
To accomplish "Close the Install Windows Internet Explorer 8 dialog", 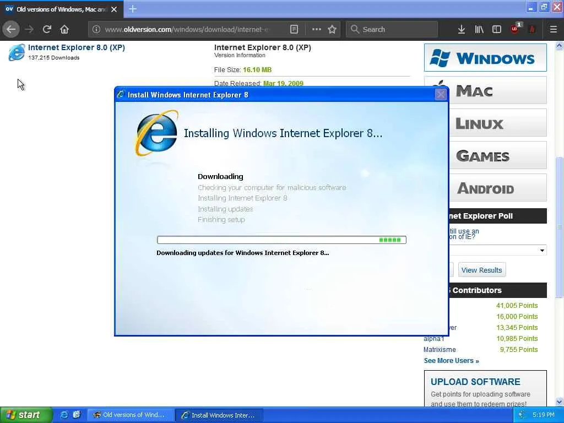I will [441, 95].
